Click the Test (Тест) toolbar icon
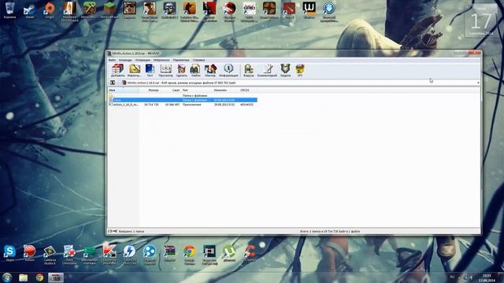This screenshot has height=283, width=504. (150, 70)
